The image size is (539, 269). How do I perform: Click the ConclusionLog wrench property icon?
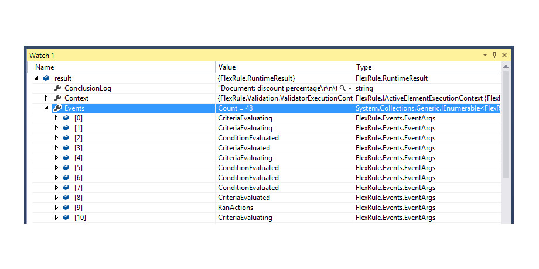point(57,88)
